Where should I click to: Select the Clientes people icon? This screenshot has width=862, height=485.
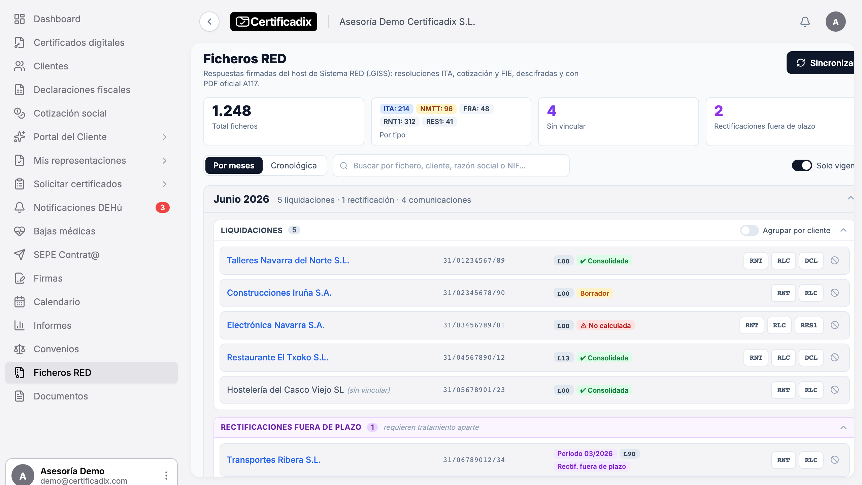[20, 66]
